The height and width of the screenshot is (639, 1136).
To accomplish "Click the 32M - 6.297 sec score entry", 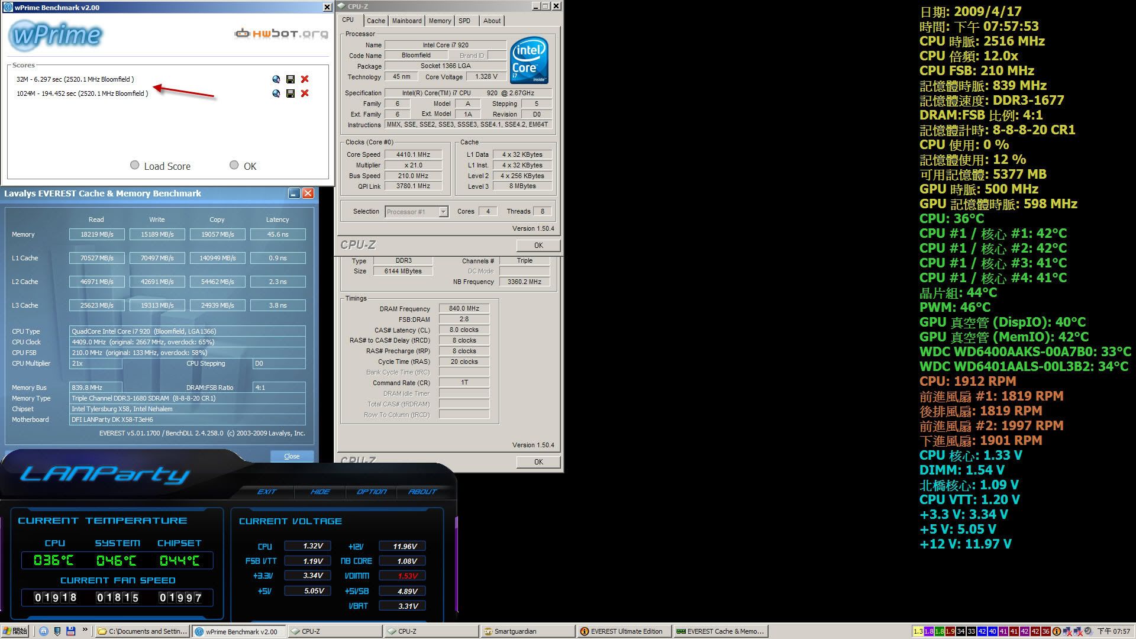I will pyautogui.click(x=75, y=79).
